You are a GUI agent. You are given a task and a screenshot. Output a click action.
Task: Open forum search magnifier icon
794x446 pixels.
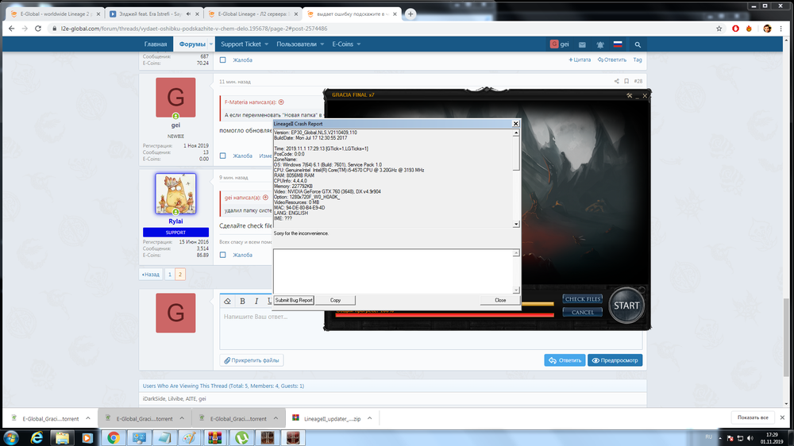(x=638, y=44)
